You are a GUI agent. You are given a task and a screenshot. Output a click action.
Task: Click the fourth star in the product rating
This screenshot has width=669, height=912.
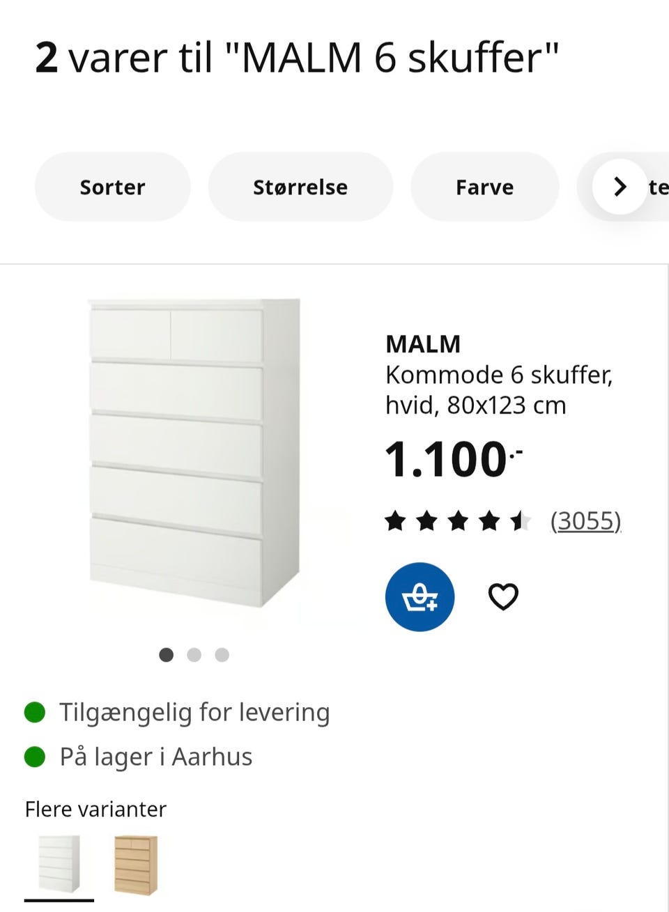489,520
